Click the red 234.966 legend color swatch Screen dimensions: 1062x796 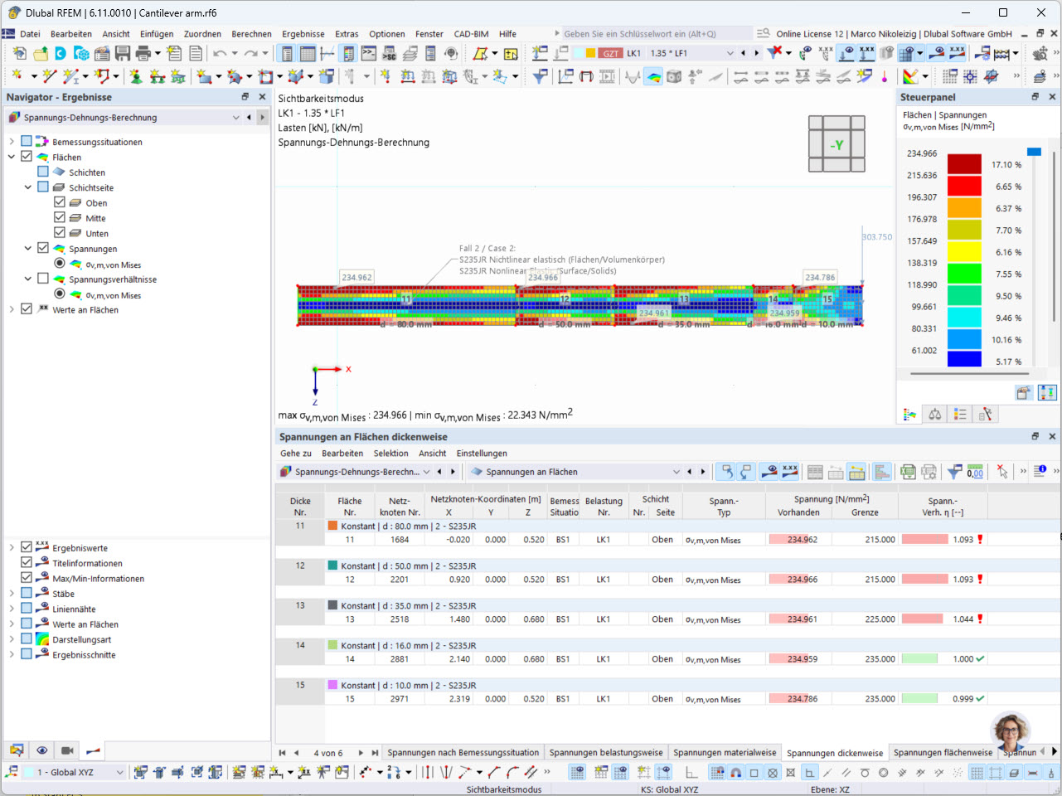coord(964,163)
